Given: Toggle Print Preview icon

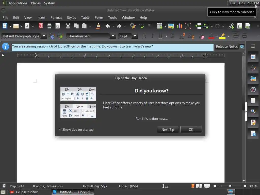Looking at the screenshot, I should [58, 26].
